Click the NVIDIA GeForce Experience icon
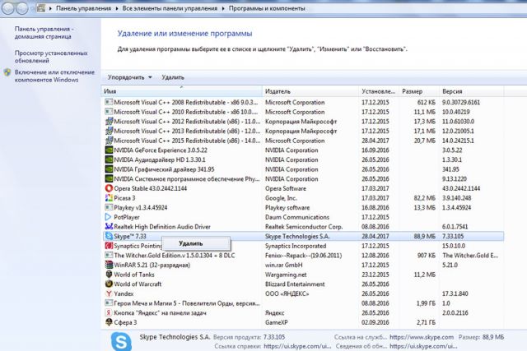This screenshot has width=527, height=351. pos(109,150)
